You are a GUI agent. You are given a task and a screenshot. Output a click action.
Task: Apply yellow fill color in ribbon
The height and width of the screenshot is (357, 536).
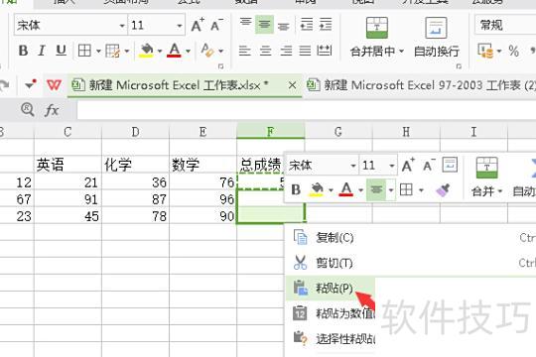tap(146, 51)
